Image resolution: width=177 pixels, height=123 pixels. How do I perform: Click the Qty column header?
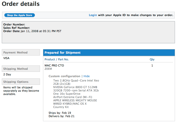coord(152,59)
